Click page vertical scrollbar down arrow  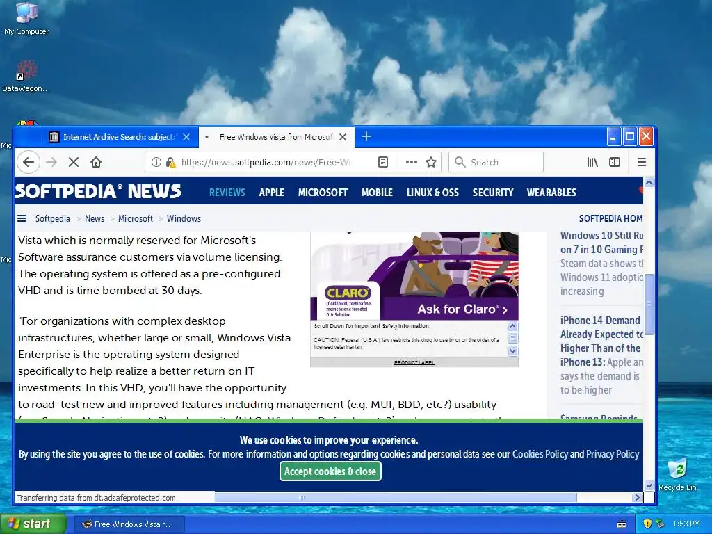649,486
